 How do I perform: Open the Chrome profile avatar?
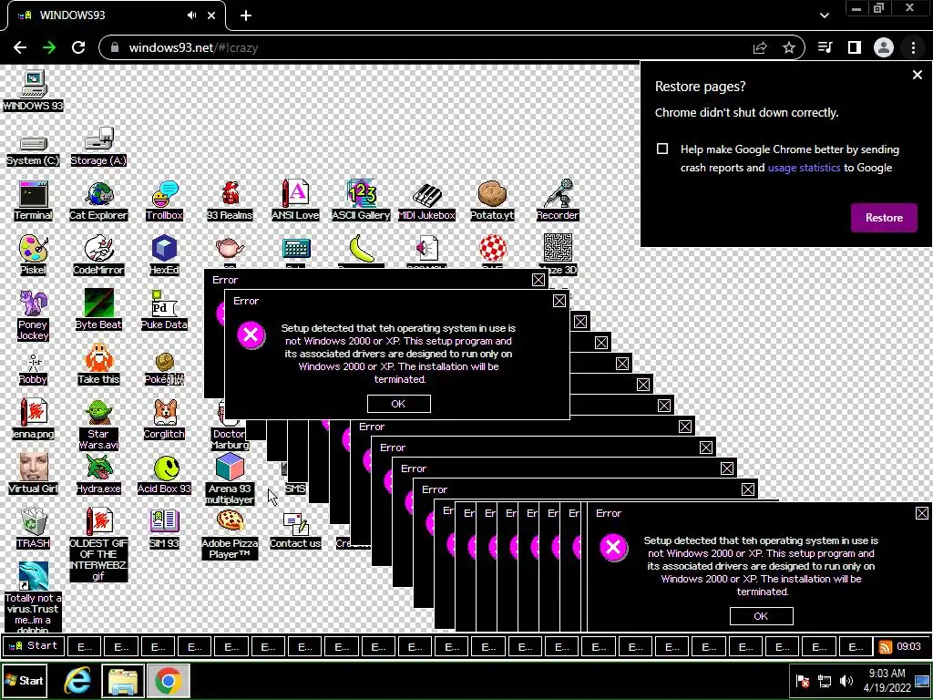884,47
